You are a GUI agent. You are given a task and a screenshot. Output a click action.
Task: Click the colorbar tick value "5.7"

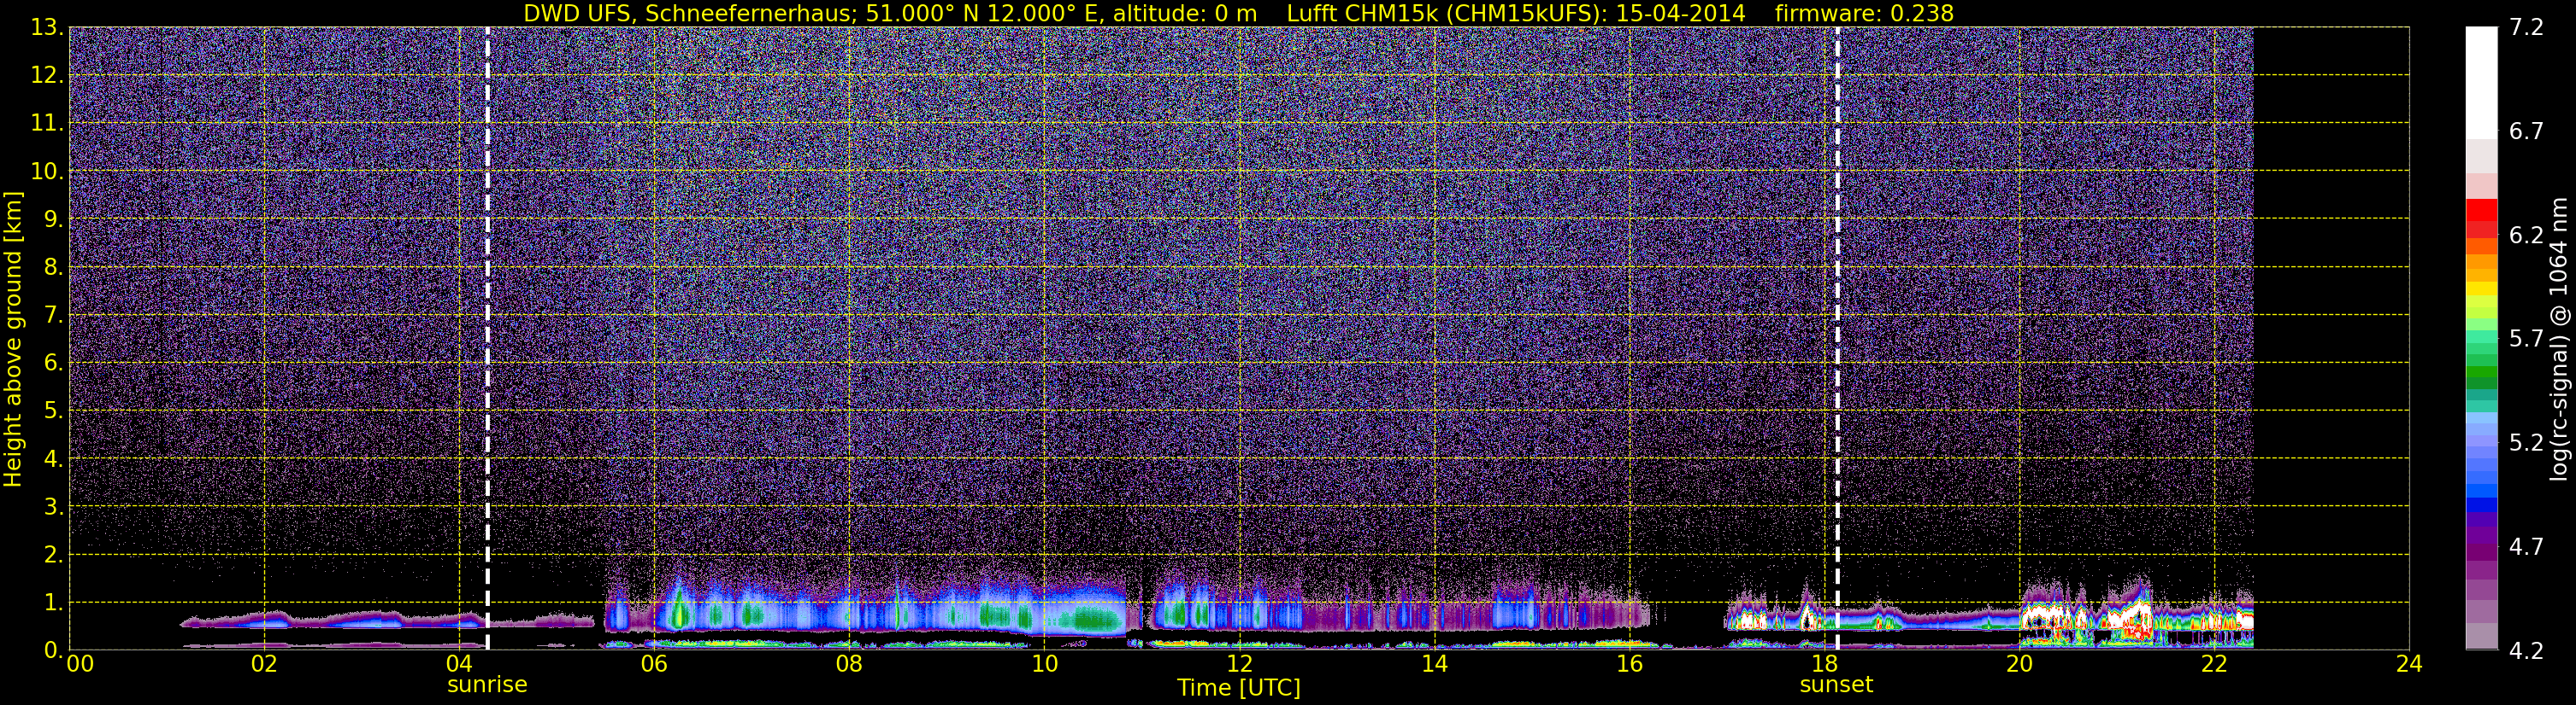[2526, 339]
